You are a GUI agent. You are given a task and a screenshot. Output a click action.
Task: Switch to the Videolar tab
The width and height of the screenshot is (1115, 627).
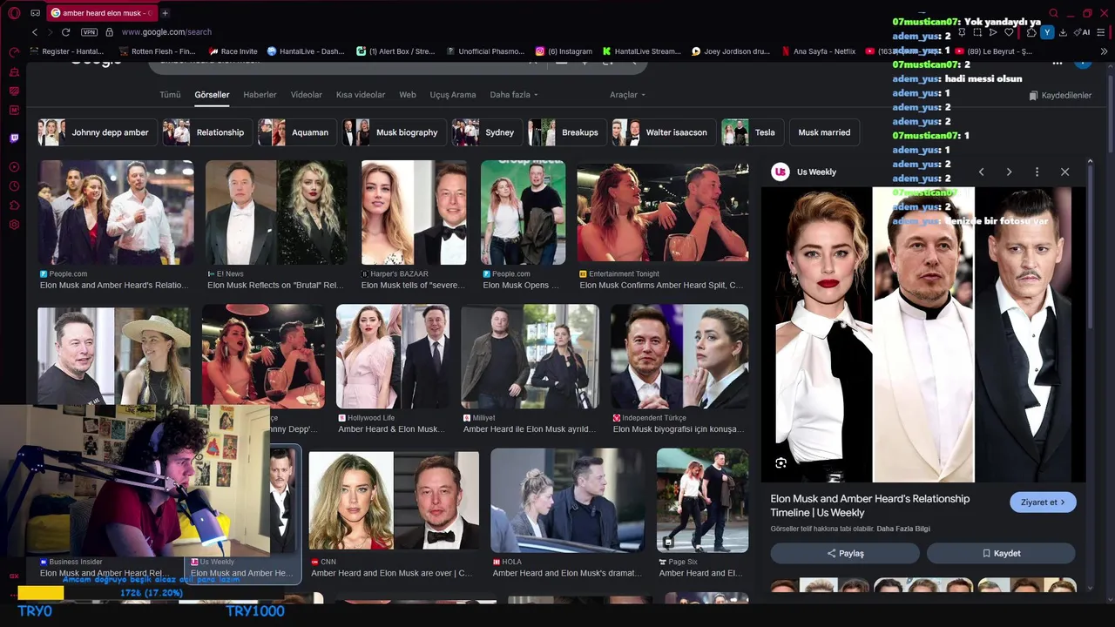(306, 94)
